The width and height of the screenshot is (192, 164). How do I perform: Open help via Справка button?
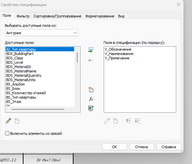click(x=169, y=147)
